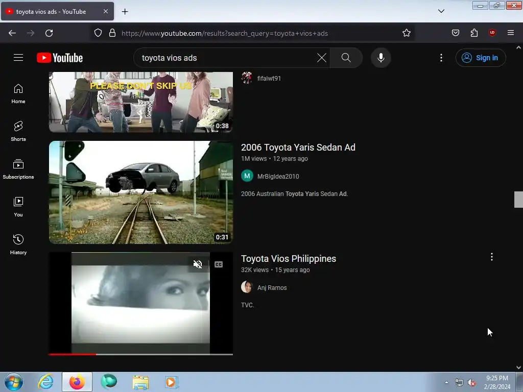Open the Firefox application menu
The height and width of the screenshot is (392, 523).
click(x=510, y=33)
